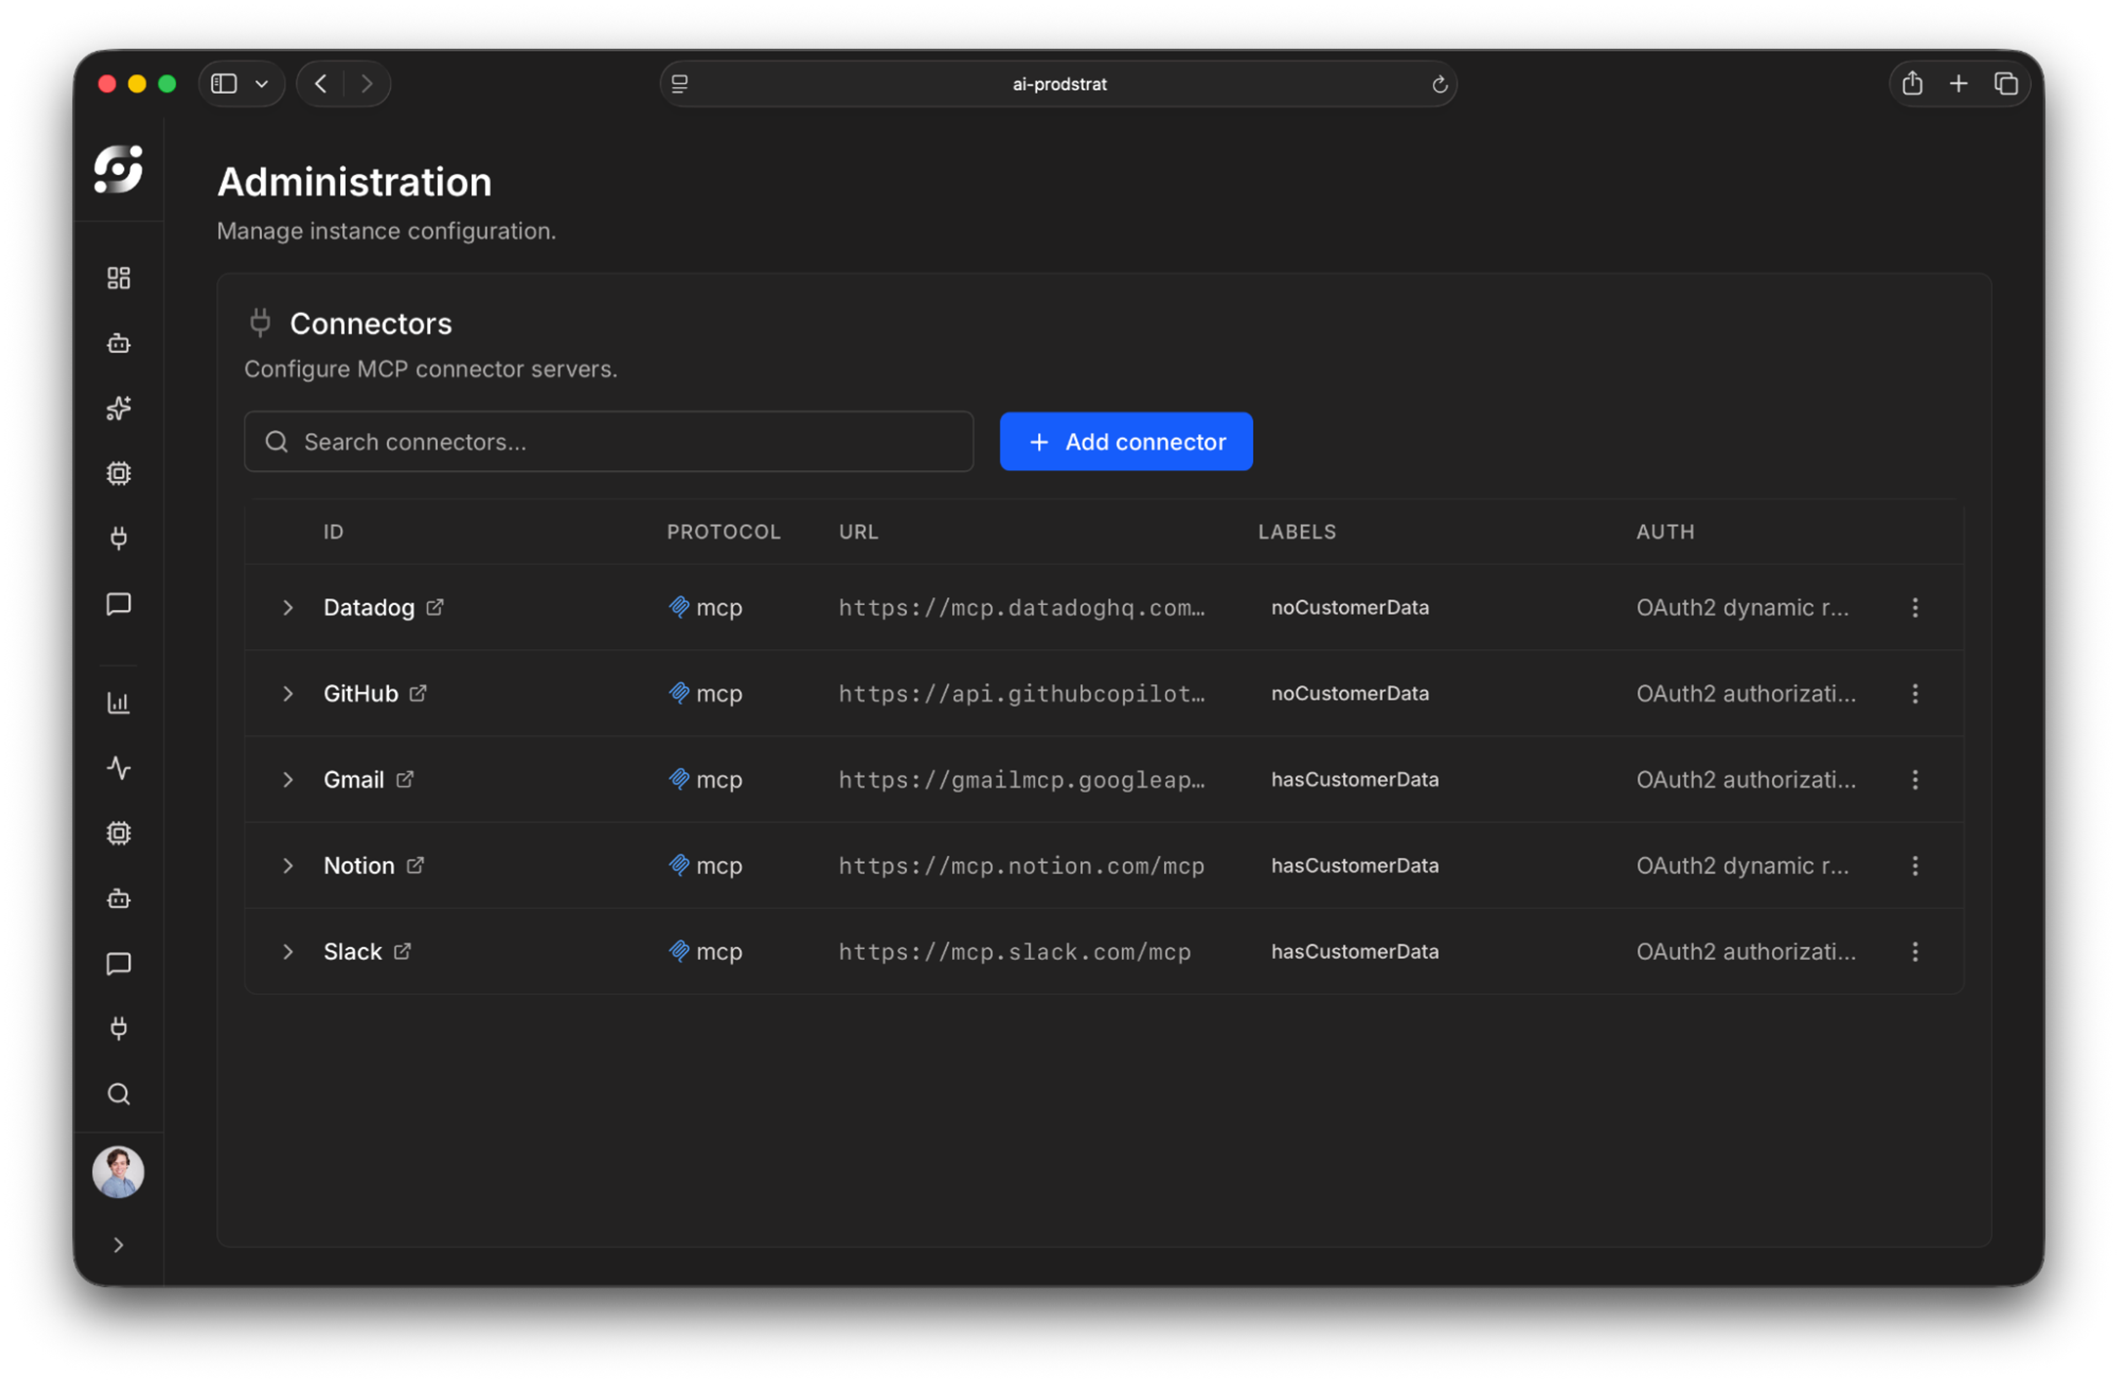Screen dimensions: 2117x1383
Task: Open the Gmail row actions menu
Action: click(1915, 780)
